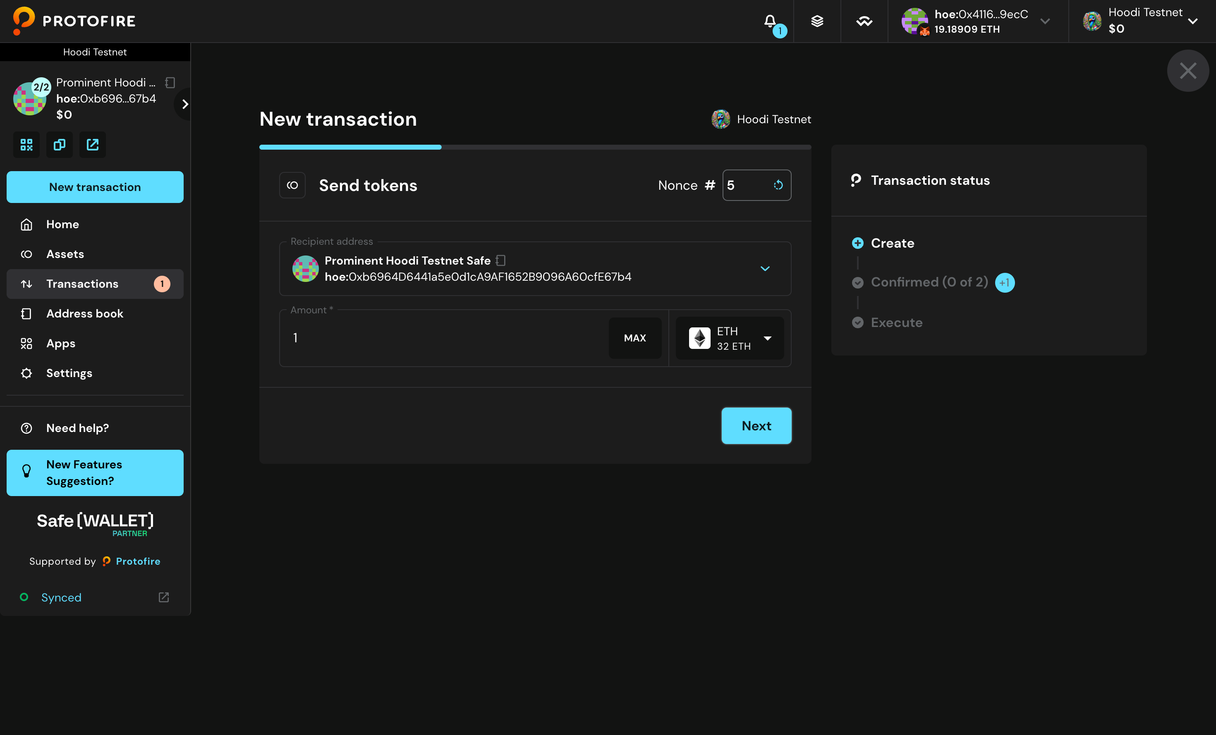Open the ETH token selector

(730, 338)
